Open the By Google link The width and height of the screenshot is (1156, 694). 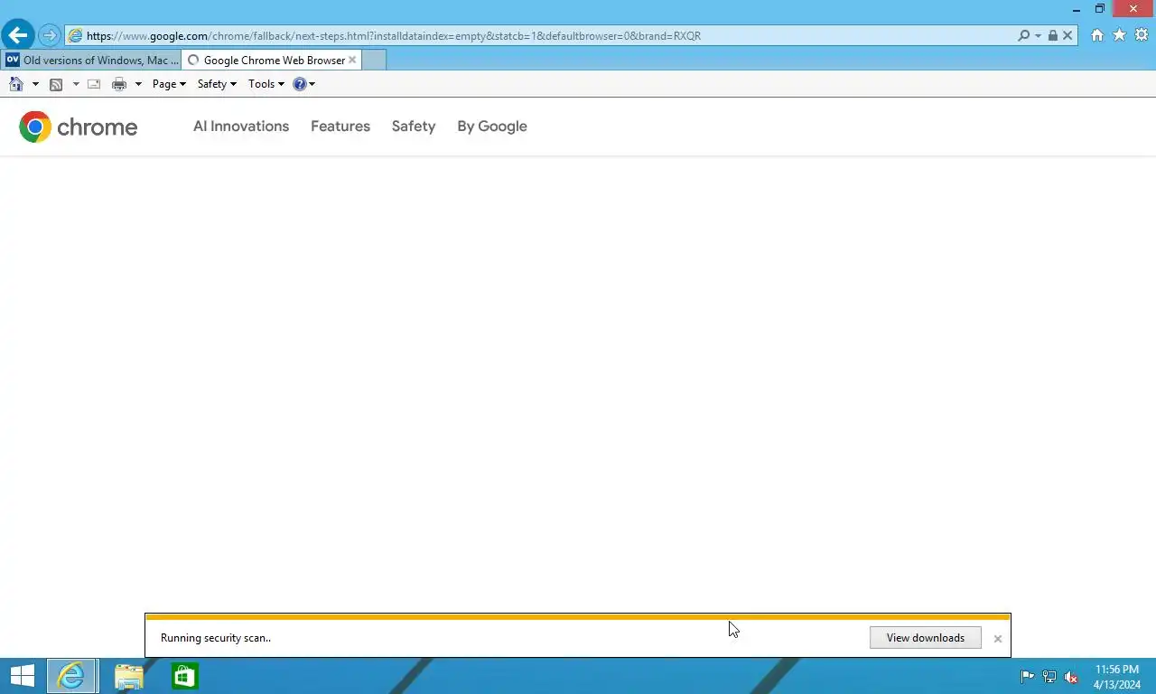click(x=492, y=127)
